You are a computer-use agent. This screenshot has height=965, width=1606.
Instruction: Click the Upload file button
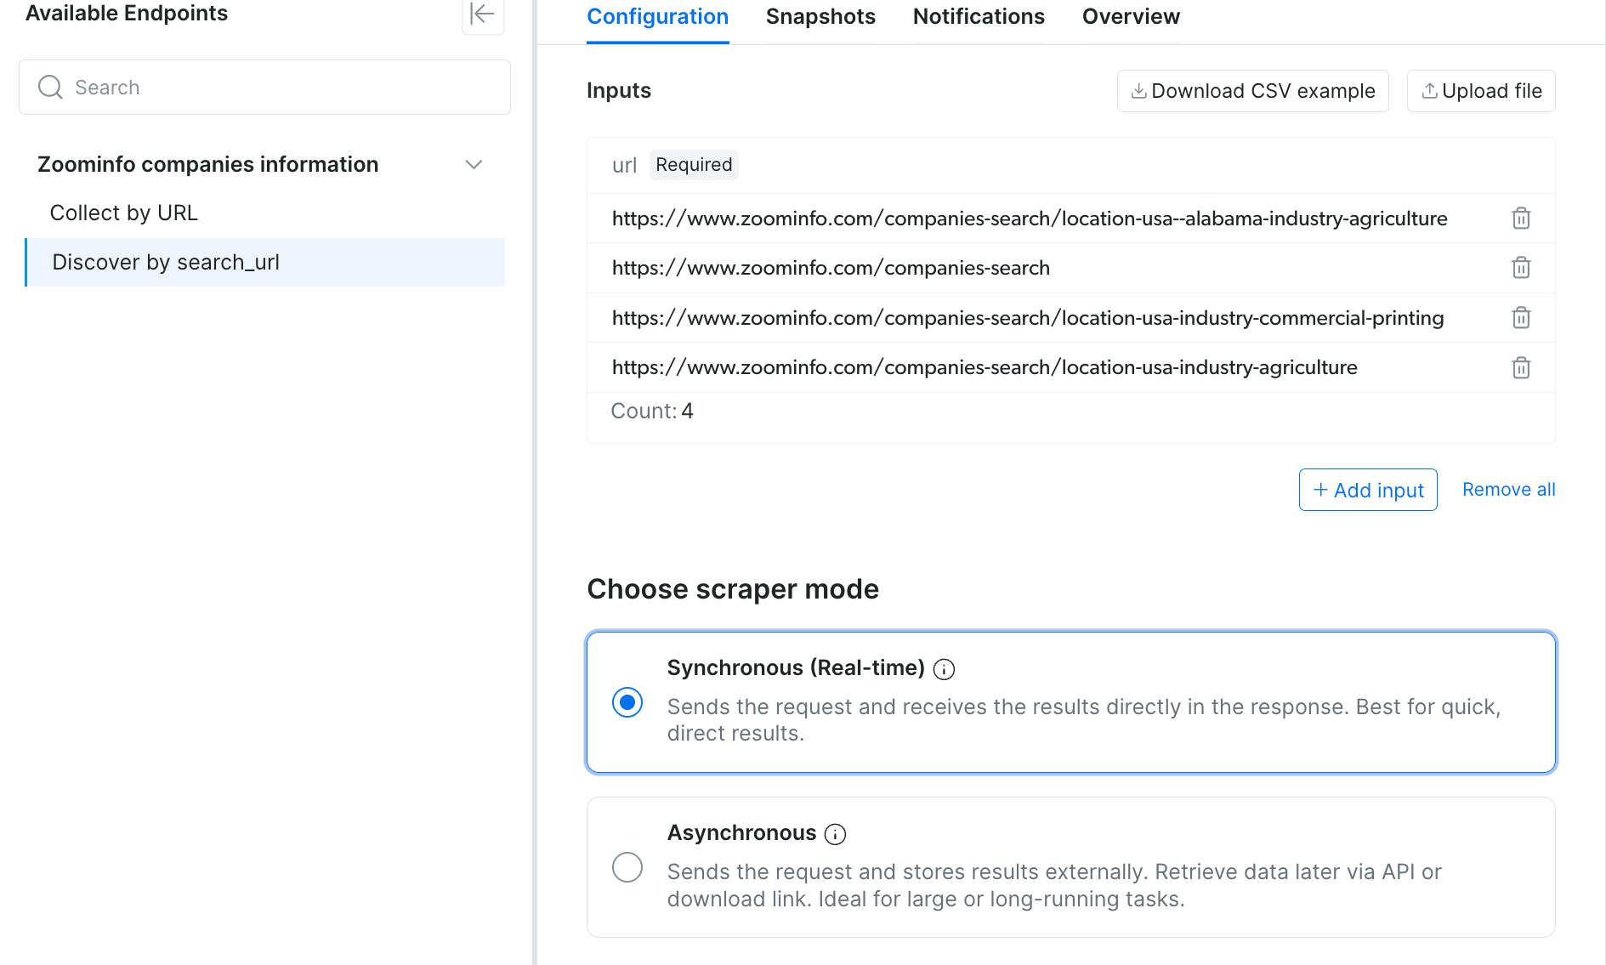(x=1481, y=91)
